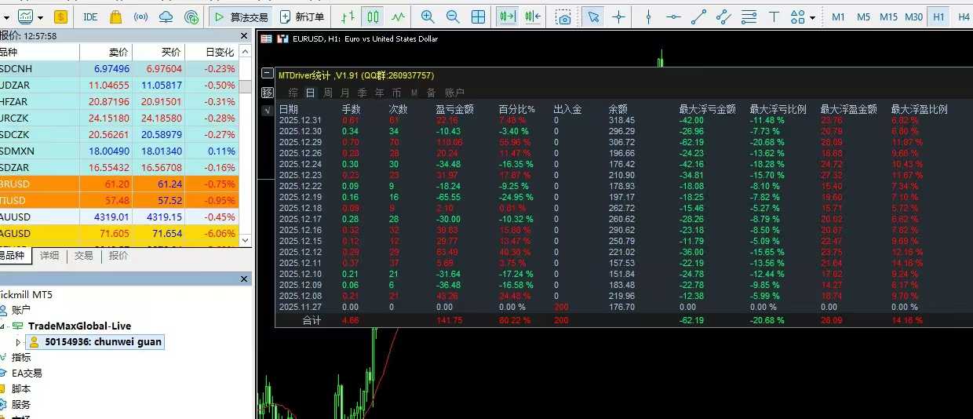Switch chart to bar chart style
Viewport: 973px width, 419px height.
point(348,16)
